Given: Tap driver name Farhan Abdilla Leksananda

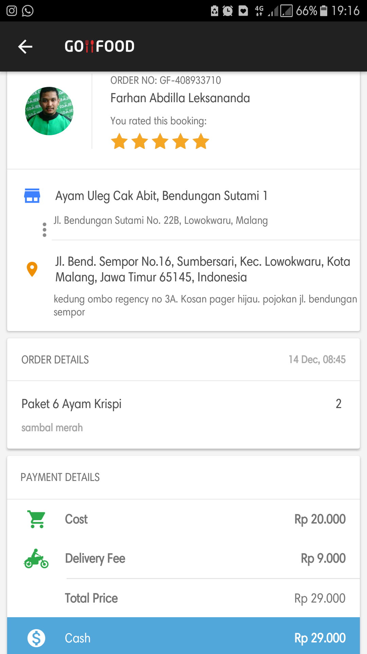Looking at the screenshot, I should point(180,98).
